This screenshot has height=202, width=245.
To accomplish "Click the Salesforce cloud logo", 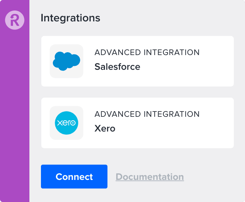I will 66,61.
